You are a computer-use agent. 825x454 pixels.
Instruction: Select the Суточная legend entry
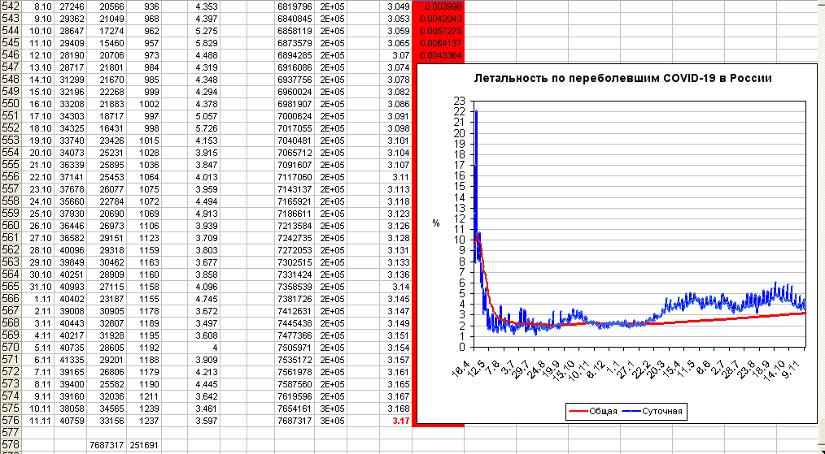(663, 412)
